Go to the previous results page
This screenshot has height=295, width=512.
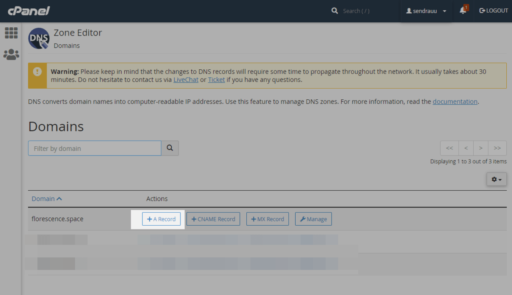point(466,148)
